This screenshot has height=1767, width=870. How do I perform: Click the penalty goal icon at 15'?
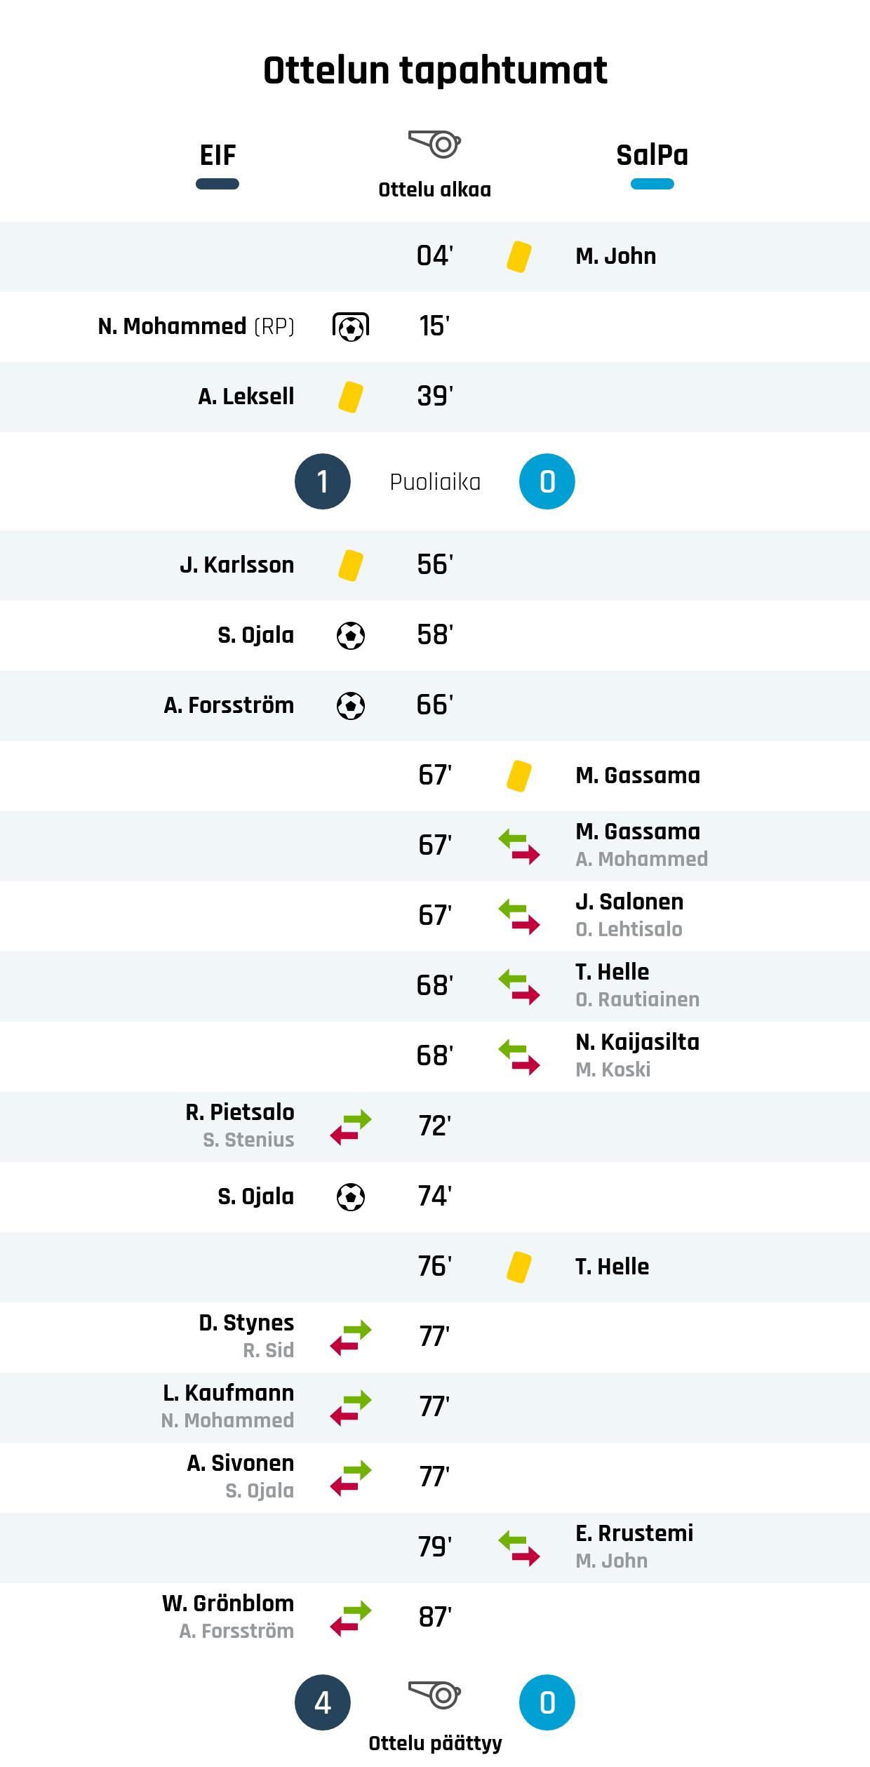[350, 327]
